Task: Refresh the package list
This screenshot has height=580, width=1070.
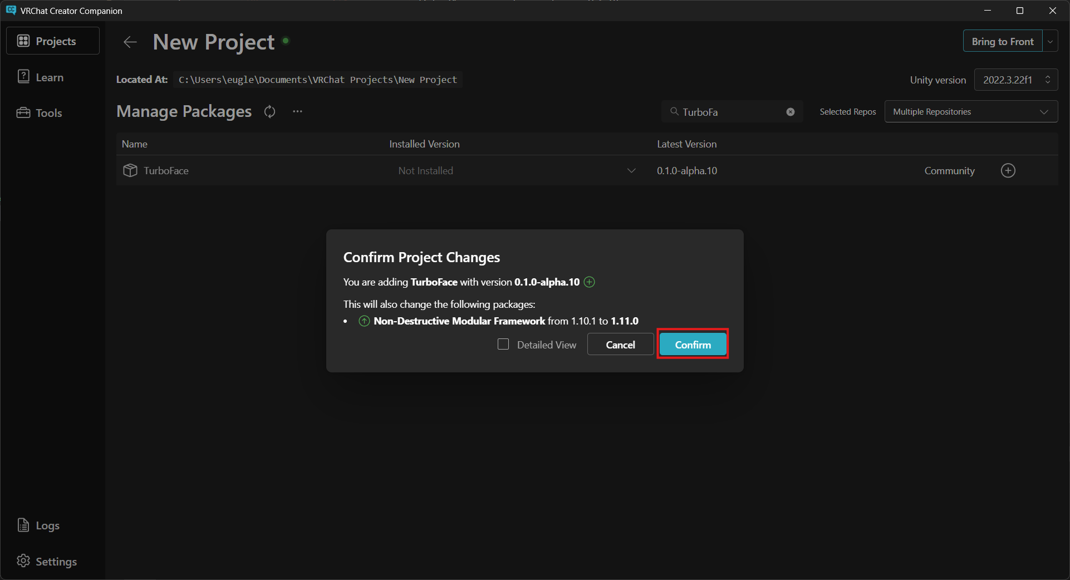Action: pyautogui.click(x=270, y=112)
